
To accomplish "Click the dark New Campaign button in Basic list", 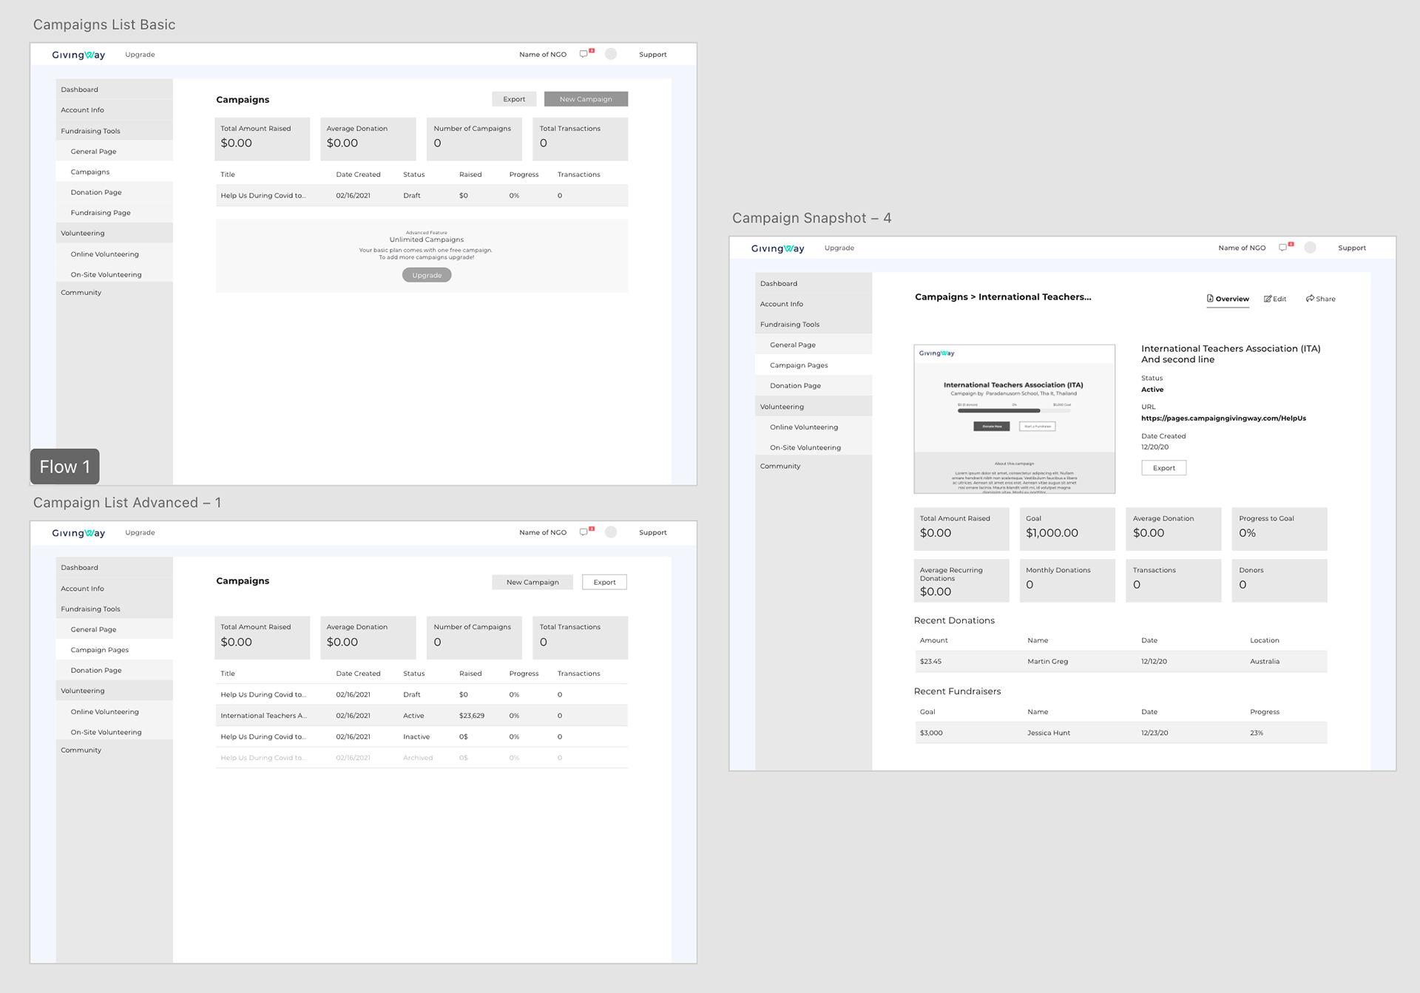I will coord(586,99).
